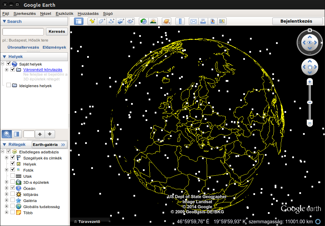
Task: Enable the Utak layer checkbox
Action: (x=12, y=176)
